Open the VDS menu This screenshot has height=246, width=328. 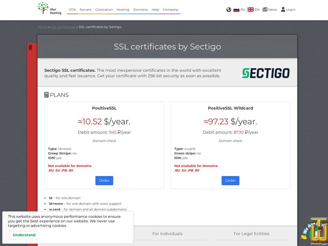point(72,10)
